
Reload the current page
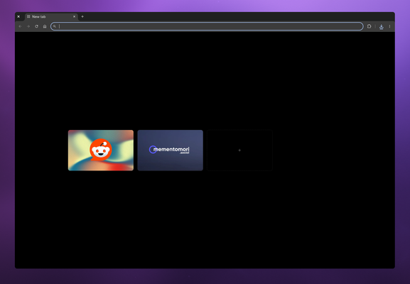[37, 26]
